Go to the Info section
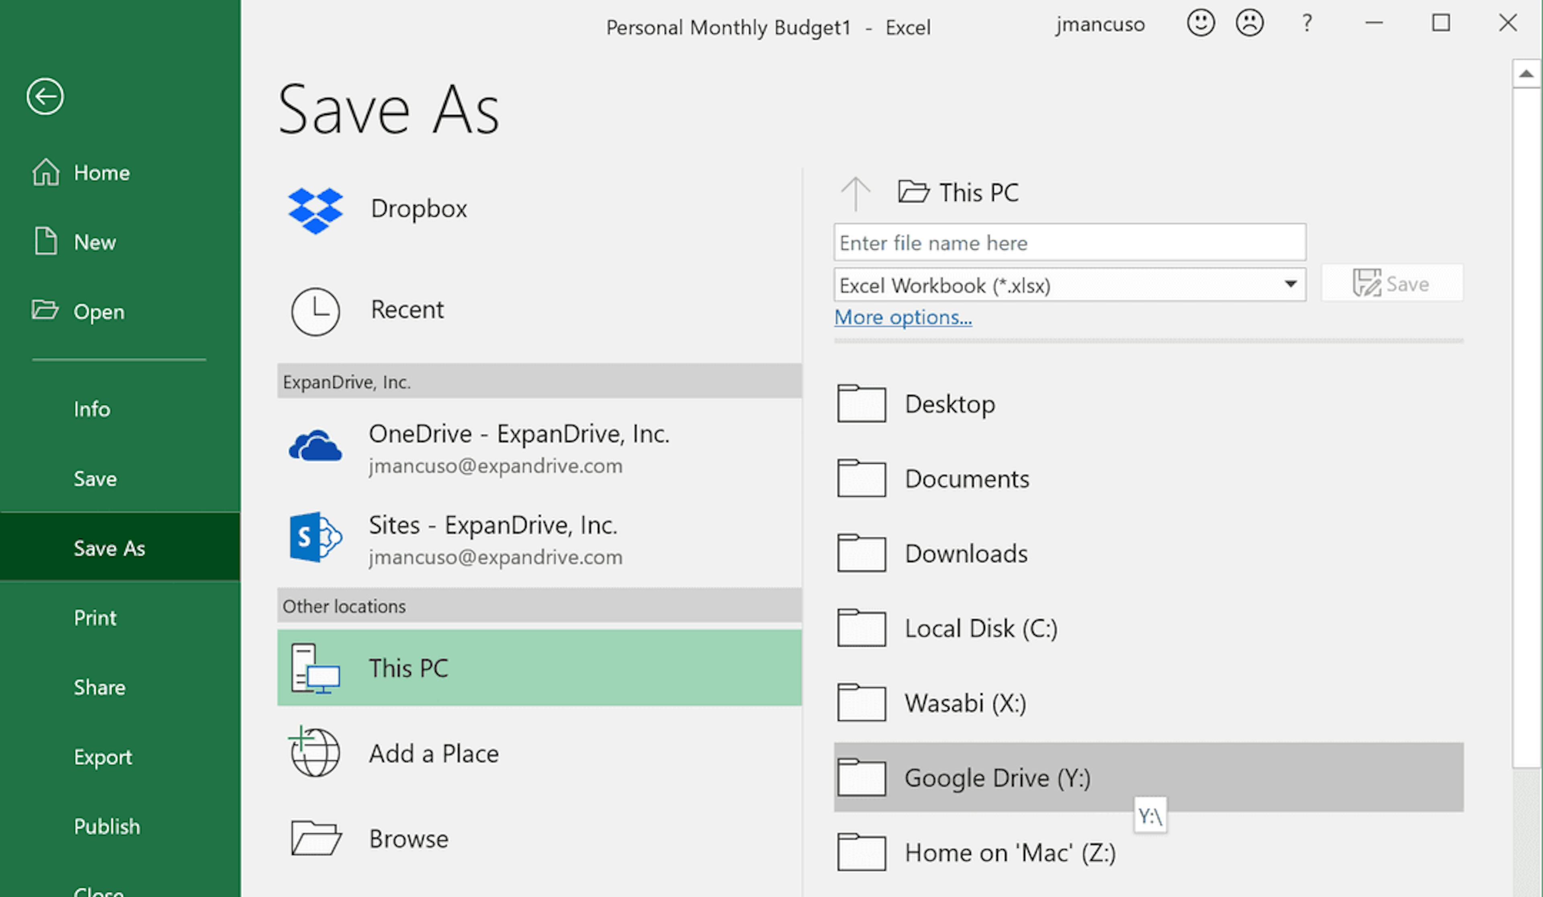The image size is (1543, 897). 92,409
